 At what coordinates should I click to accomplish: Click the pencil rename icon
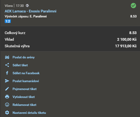pyautogui.click(x=7, y=89)
